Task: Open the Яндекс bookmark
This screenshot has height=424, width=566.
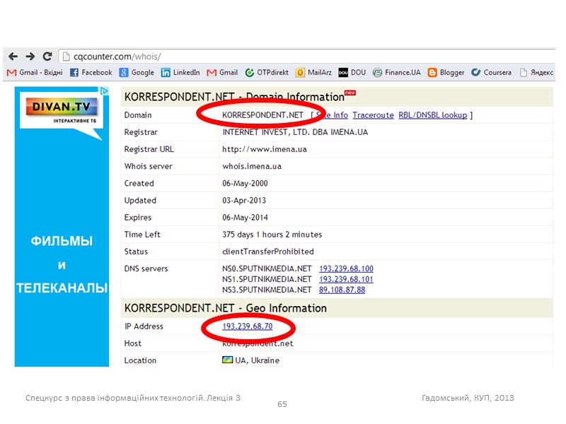Action: tap(536, 73)
